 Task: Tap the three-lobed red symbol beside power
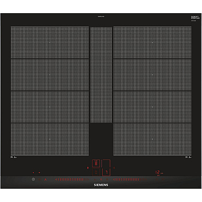click(46, 179)
